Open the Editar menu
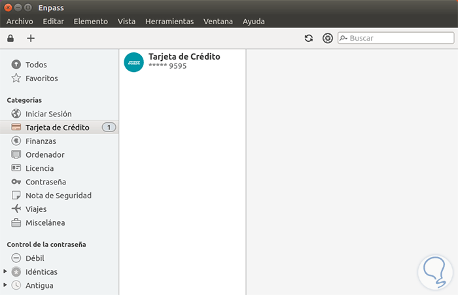The image size is (458, 295). tap(54, 22)
